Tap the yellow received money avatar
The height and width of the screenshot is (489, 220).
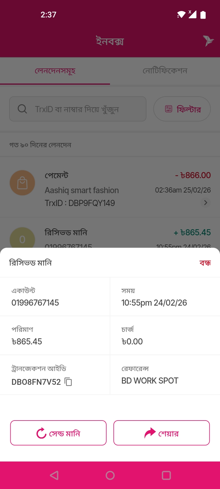22,239
